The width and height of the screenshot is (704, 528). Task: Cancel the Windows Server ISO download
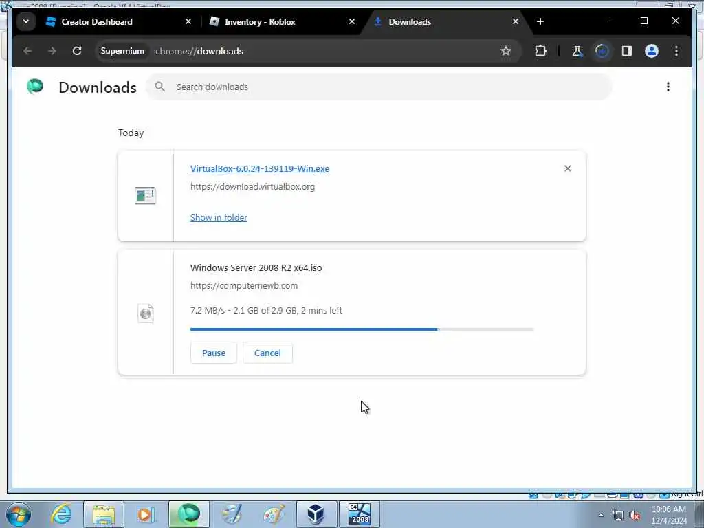[267, 353]
